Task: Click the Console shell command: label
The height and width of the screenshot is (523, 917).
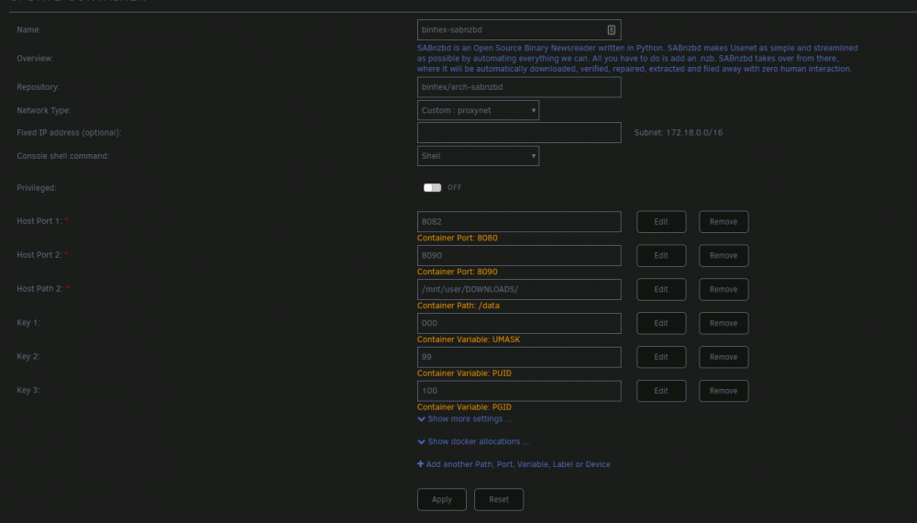Action: (63, 156)
